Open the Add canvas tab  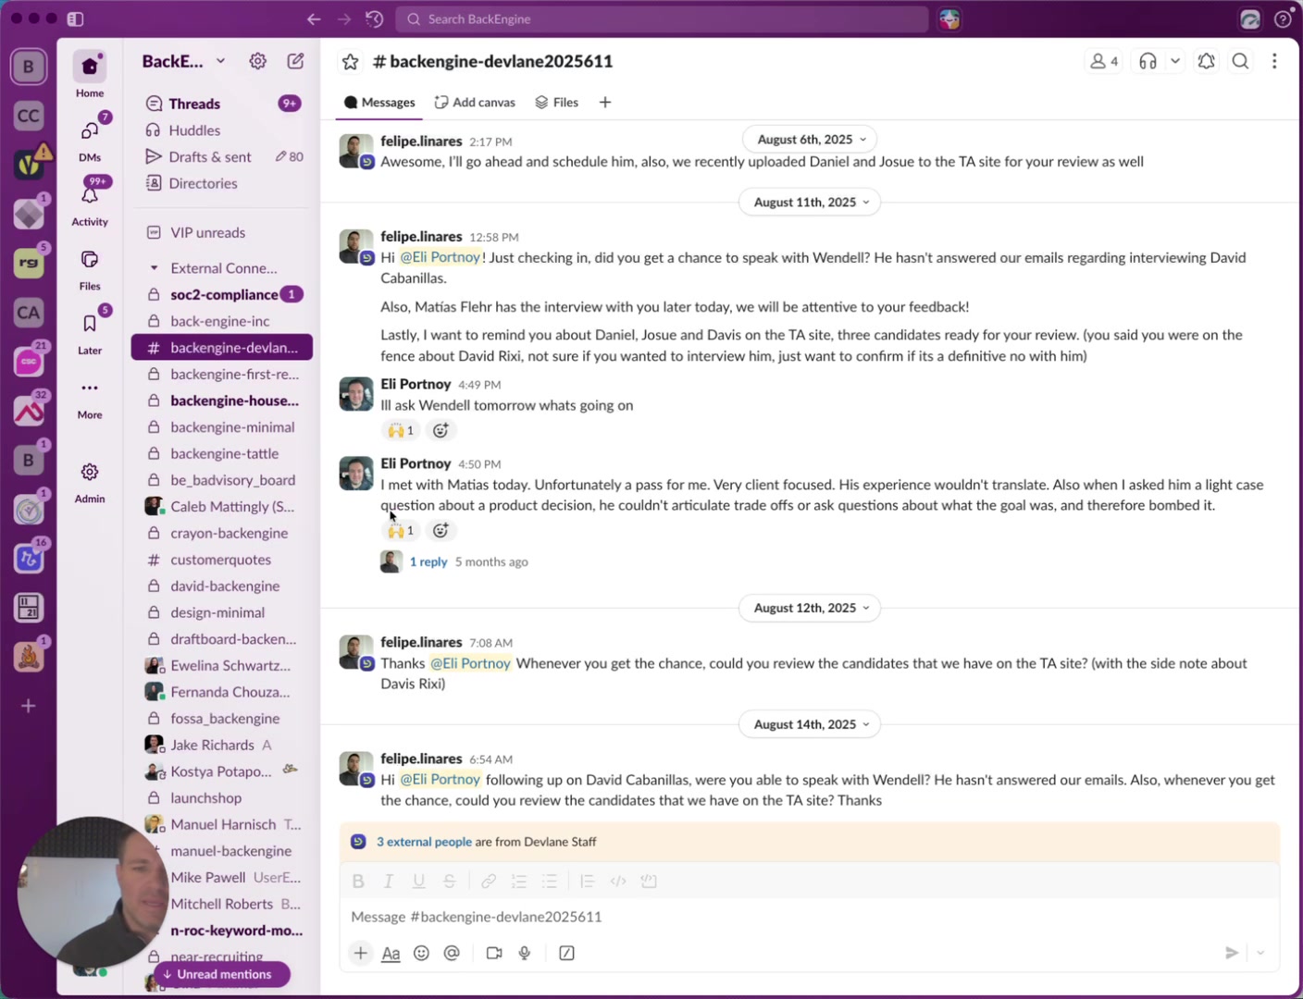(x=475, y=103)
